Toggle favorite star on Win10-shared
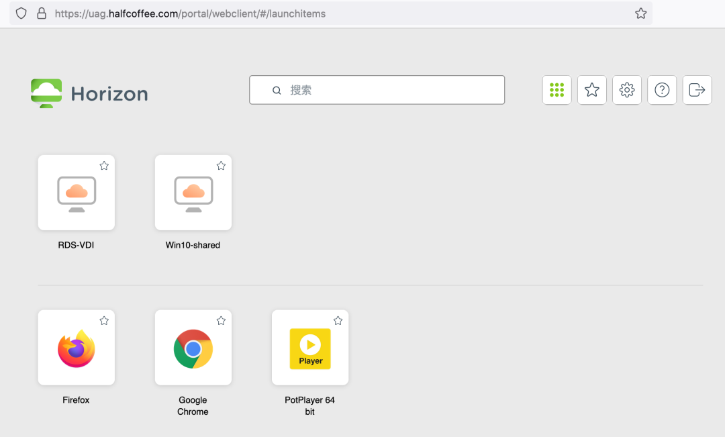The image size is (725, 437). [221, 166]
